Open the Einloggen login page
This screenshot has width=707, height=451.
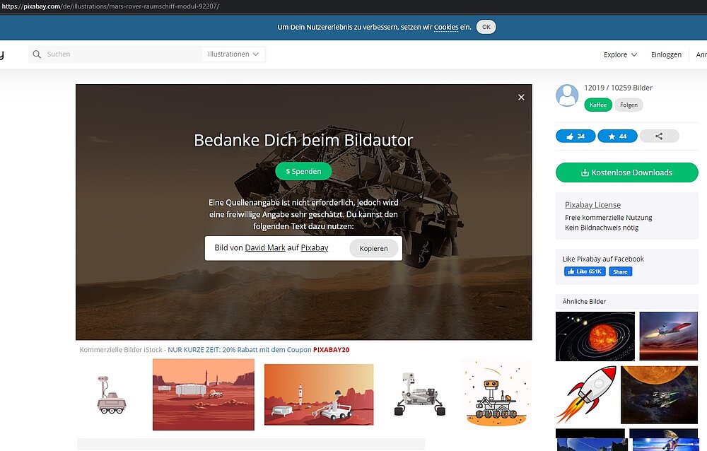(x=666, y=54)
